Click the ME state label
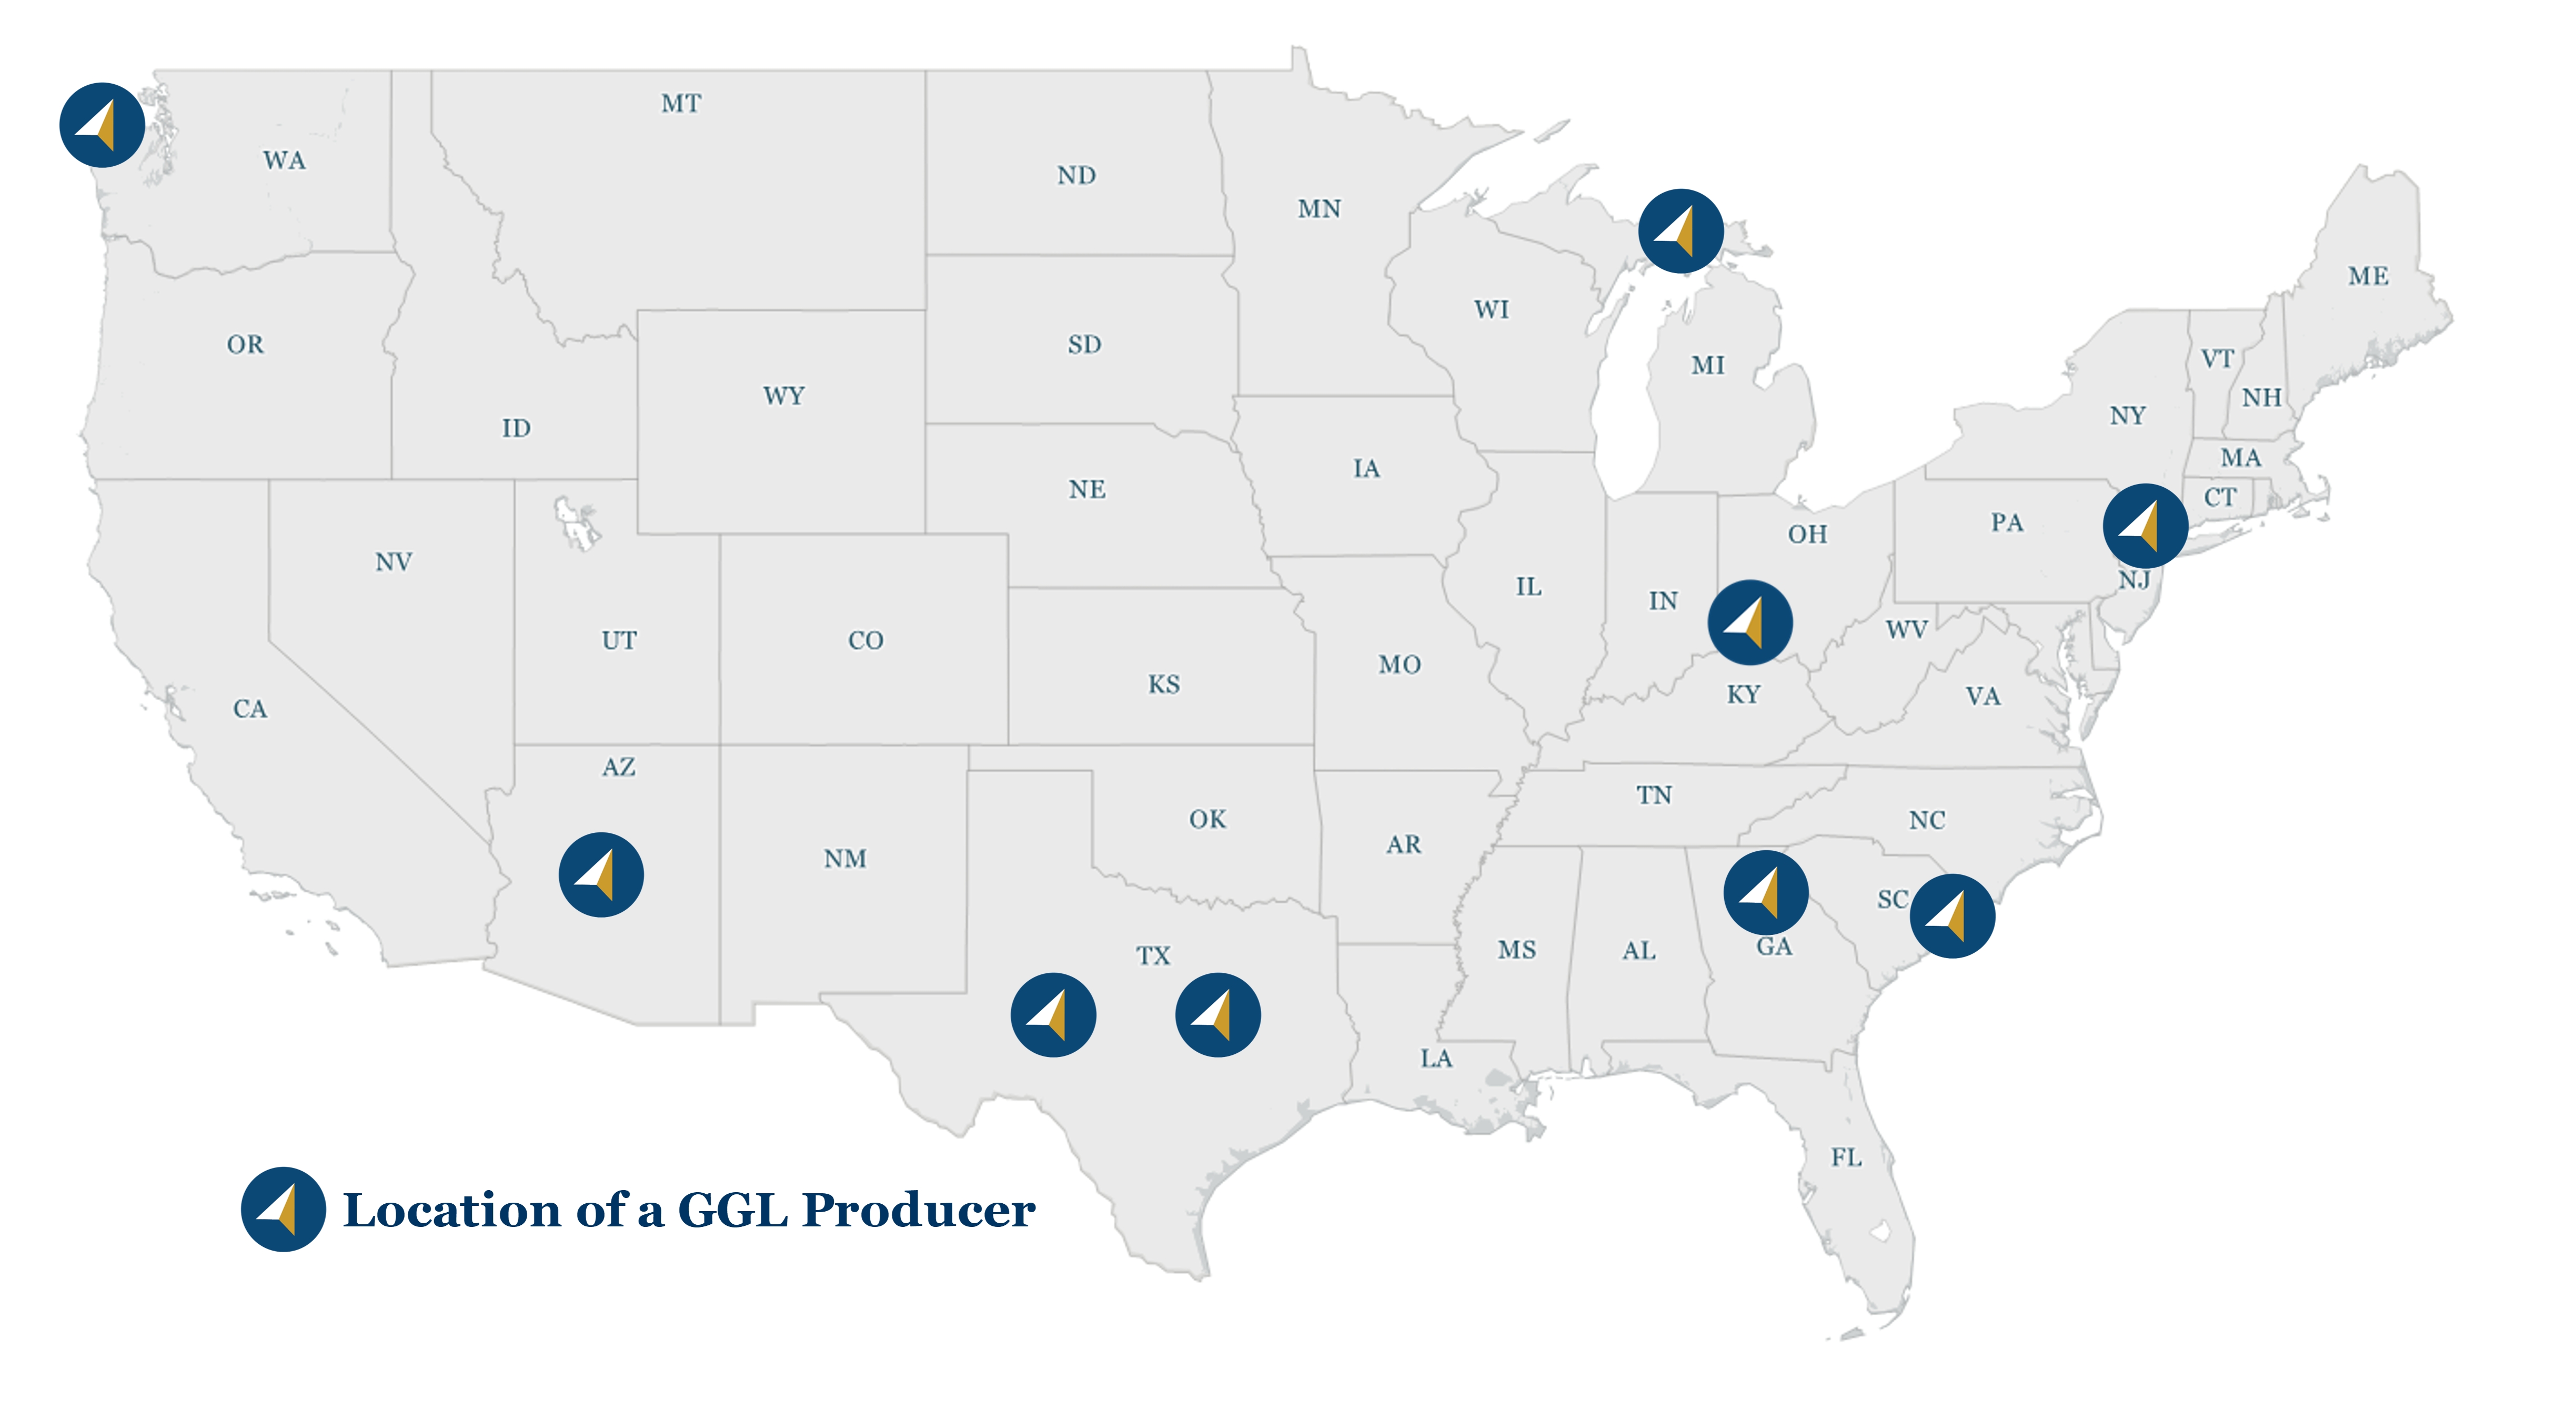This screenshot has width=2576, height=1410. [2368, 276]
